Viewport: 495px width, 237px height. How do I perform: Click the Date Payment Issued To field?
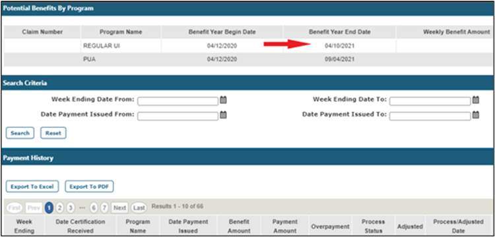click(430, 116)
